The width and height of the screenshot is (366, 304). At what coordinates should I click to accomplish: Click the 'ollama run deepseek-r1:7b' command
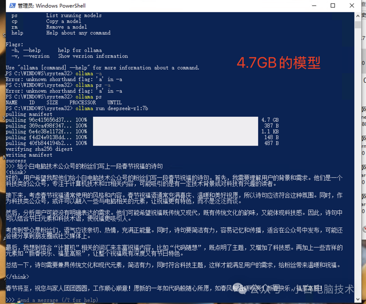click(x=112, y=109)
